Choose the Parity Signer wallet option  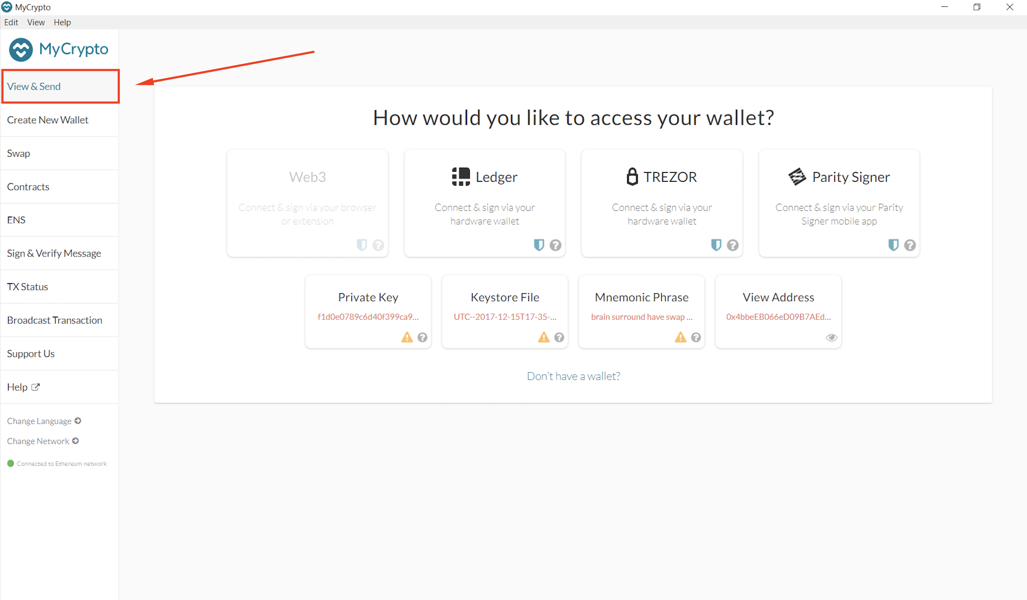[839, 203]
